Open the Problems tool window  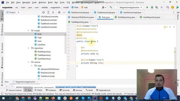pyautogui.click(x=51, y=90)
